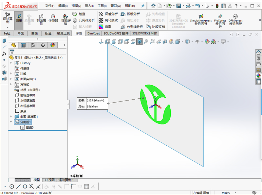The width and height of the screenshot is (262, 195).
Task: Launch the SimulationXpress analysis wizard
Action: click(x=201, y=20)
